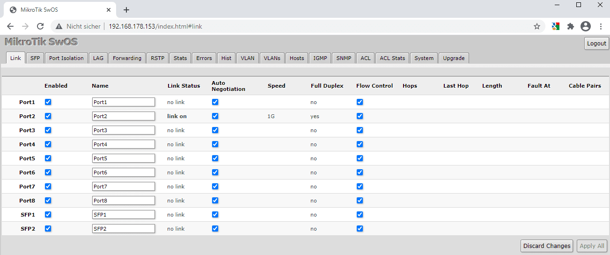Switch to the VLANs tab
The width and height of the screenshot is (610, 255).
point(272,58)
